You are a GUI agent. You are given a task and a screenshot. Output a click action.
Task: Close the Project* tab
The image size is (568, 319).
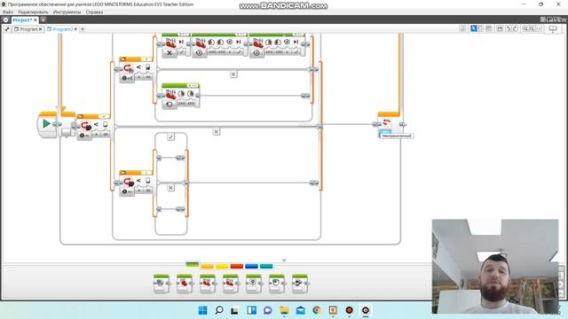coord(35,19)
